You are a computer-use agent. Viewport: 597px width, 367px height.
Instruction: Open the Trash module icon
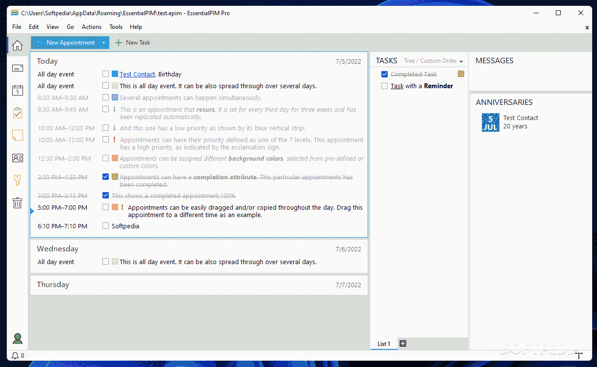17,202
